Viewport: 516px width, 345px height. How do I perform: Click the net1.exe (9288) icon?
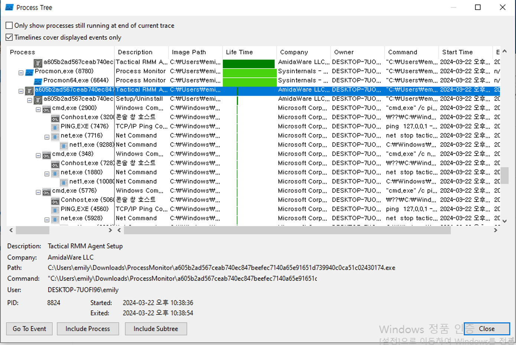[63, 146]
